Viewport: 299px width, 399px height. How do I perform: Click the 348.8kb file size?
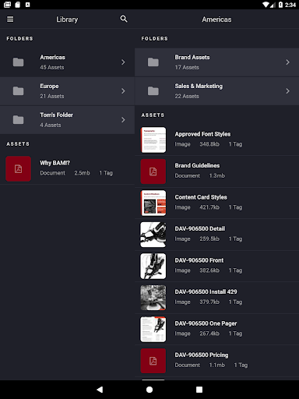(209, 144)
